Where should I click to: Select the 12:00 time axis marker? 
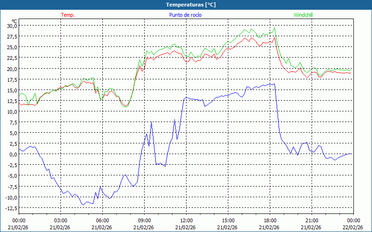186,220
